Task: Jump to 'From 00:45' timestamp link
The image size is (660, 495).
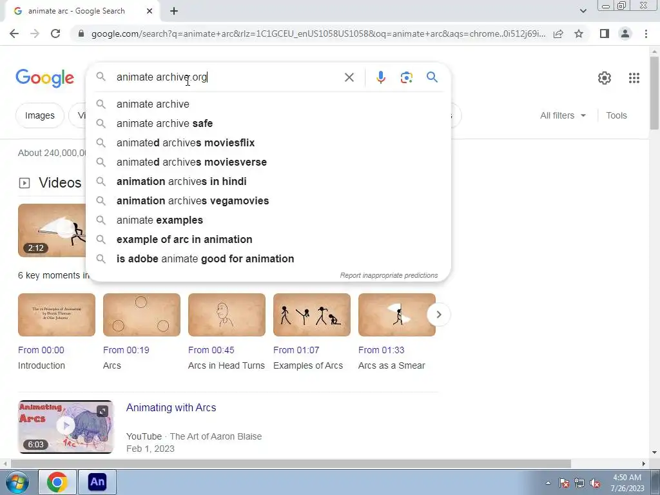Action: 211,350
